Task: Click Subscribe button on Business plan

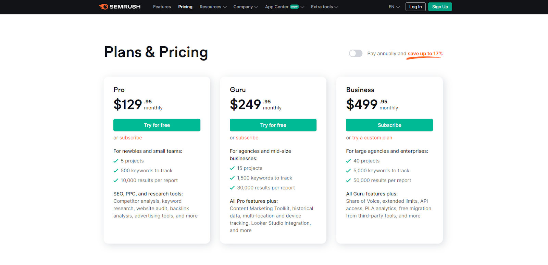Action: (389, 125)
